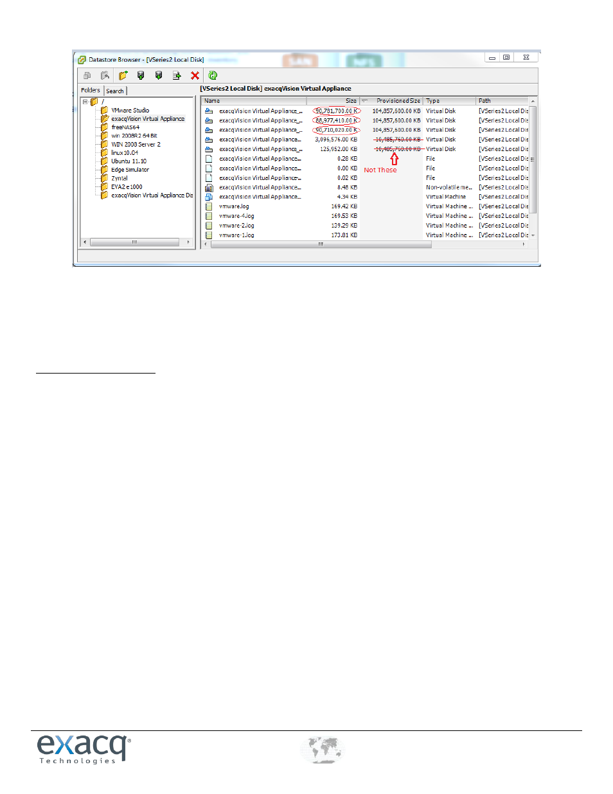This screenshot has height=794, width=613.
Task: Restore down the Datastore Browser window
Action: (506, 58)
